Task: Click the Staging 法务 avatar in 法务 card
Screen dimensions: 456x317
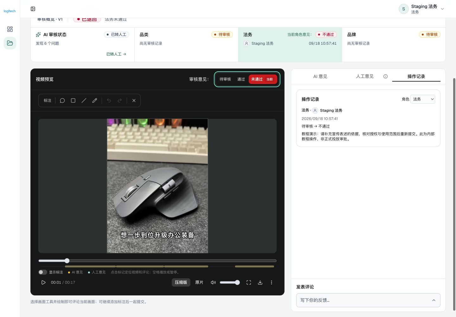Action: pos(246,43)
